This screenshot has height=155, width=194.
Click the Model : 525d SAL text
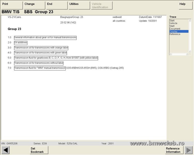[x=68, y=144]
